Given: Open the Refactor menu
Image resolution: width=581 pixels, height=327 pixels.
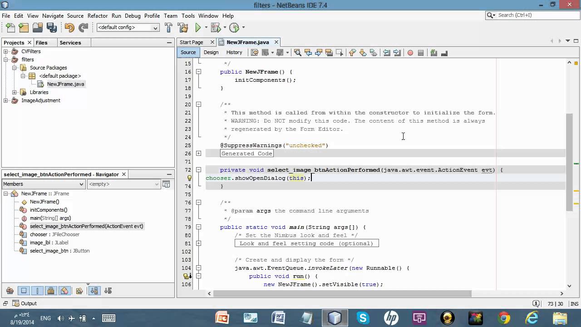Looking at the screenshot, I should pyautogui.click(x=98, y=15).
